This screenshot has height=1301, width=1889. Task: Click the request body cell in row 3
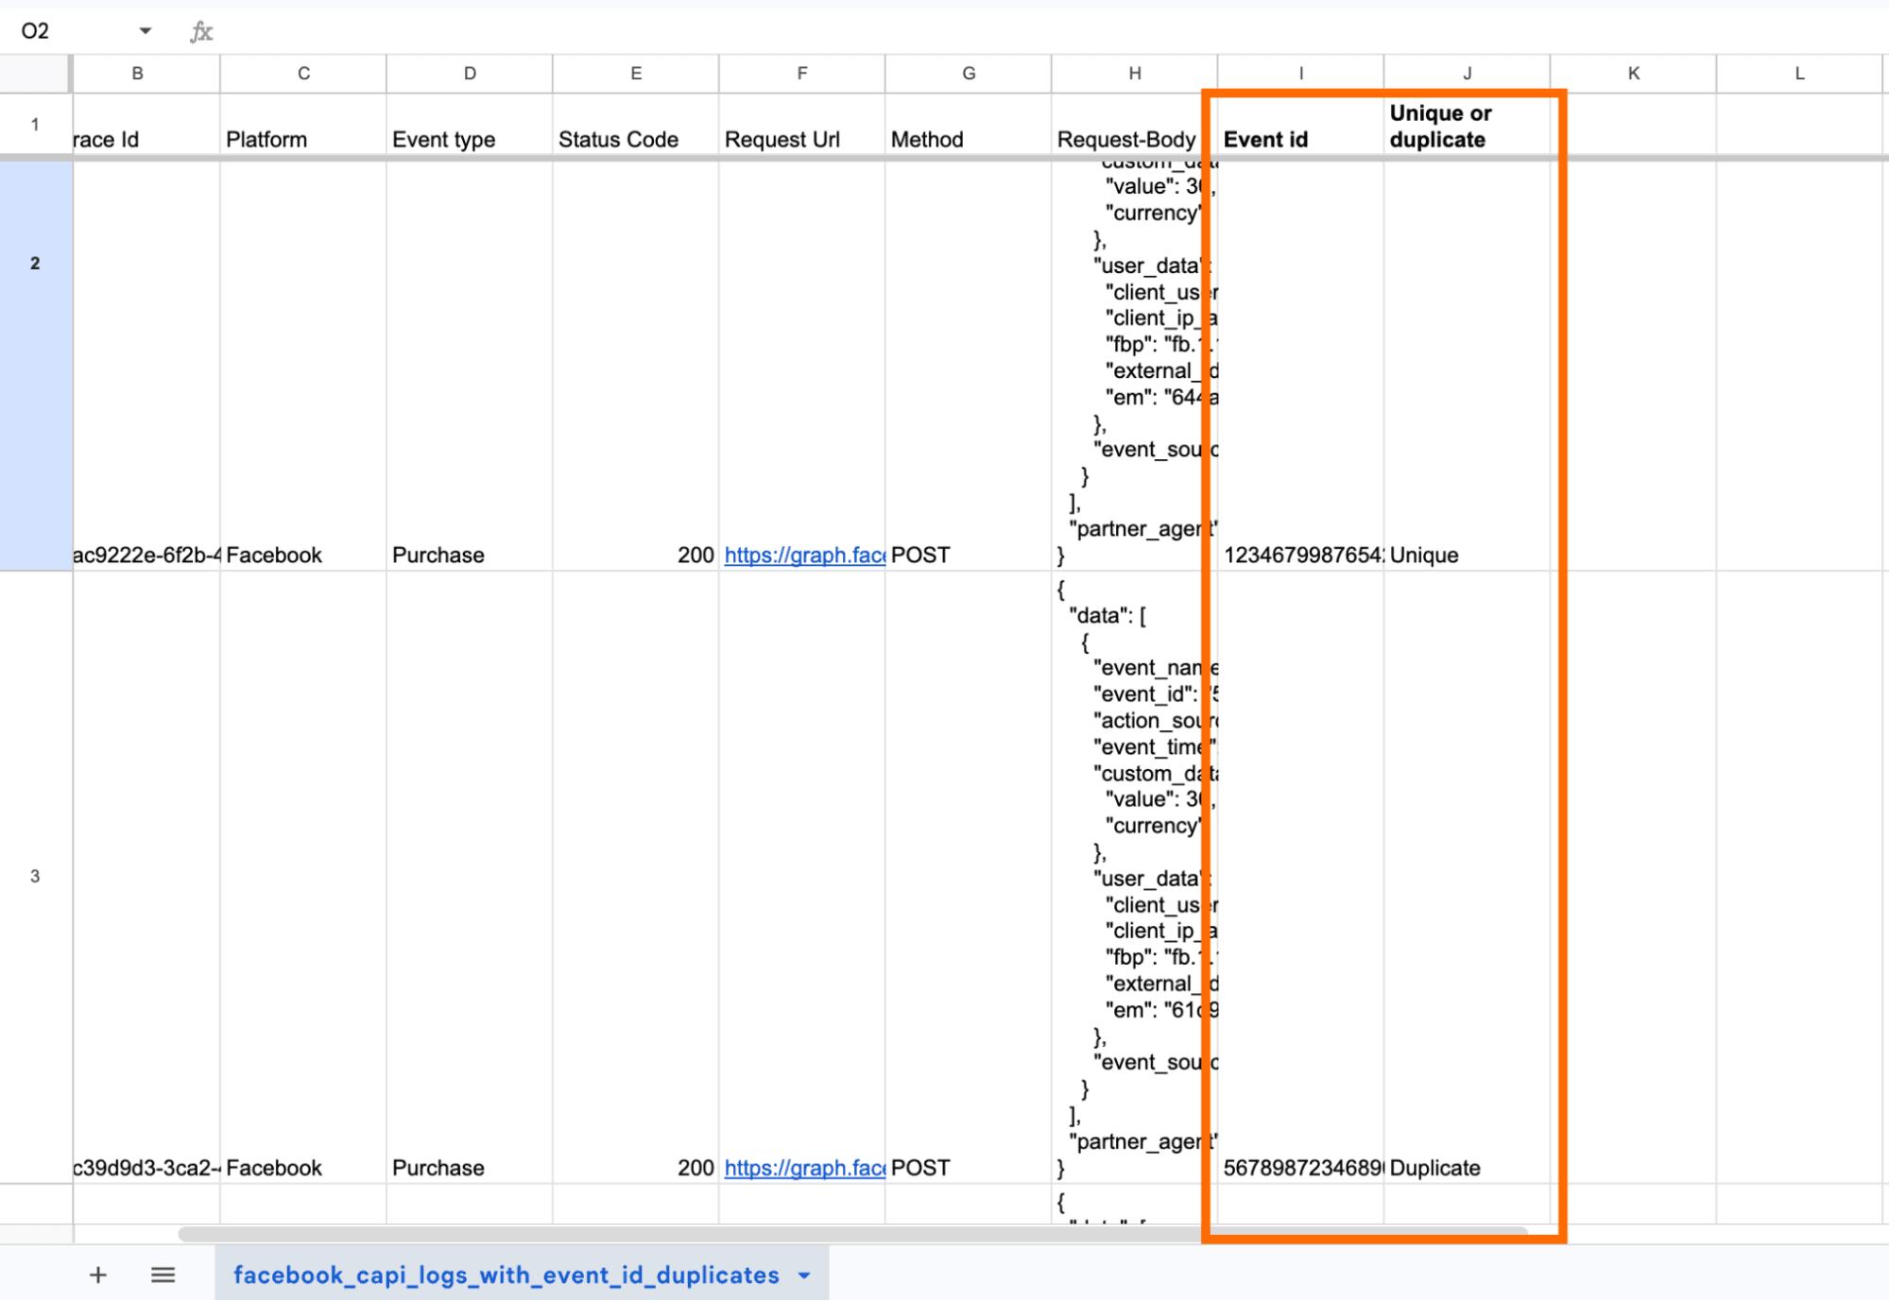pyautogui.click(x=1135, y=877)
